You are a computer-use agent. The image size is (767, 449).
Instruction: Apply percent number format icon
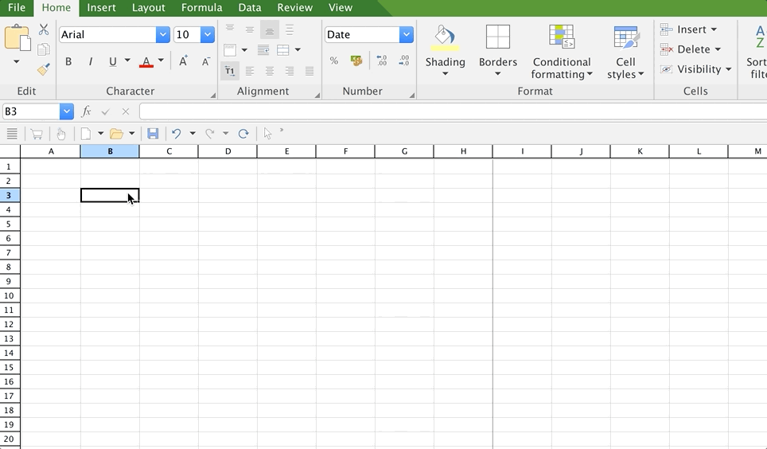[x=333, y=61]
